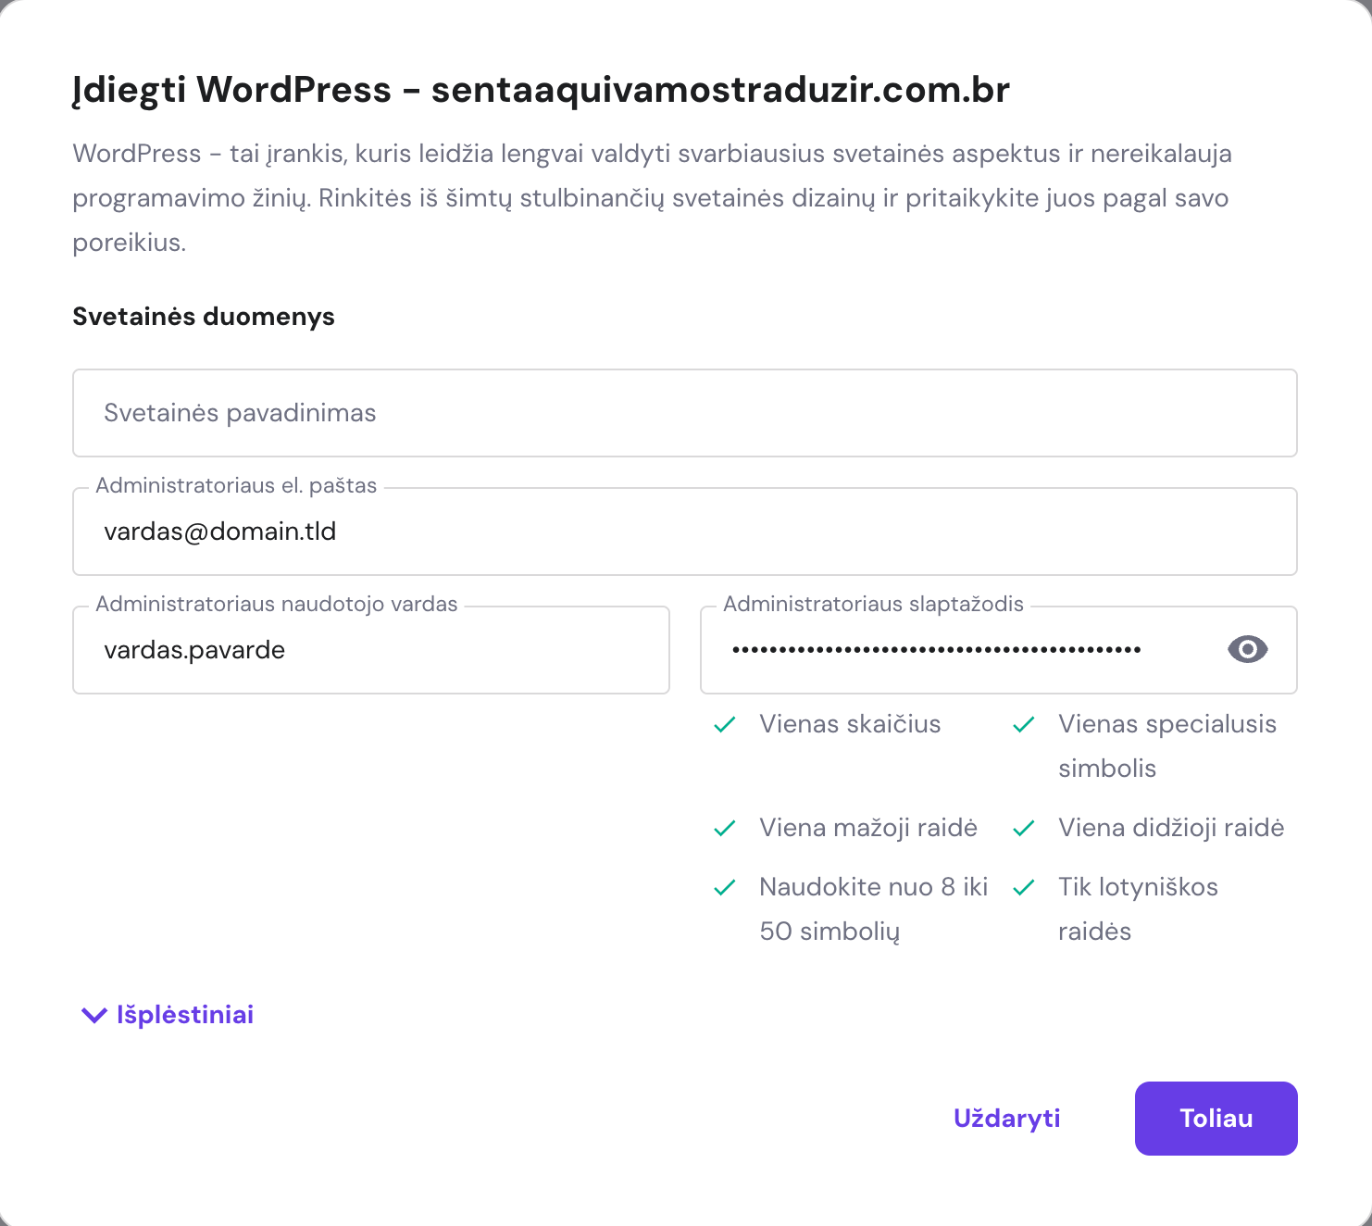Click the checkmark beside Tik lotyniškos raidės

point(1024,887)
